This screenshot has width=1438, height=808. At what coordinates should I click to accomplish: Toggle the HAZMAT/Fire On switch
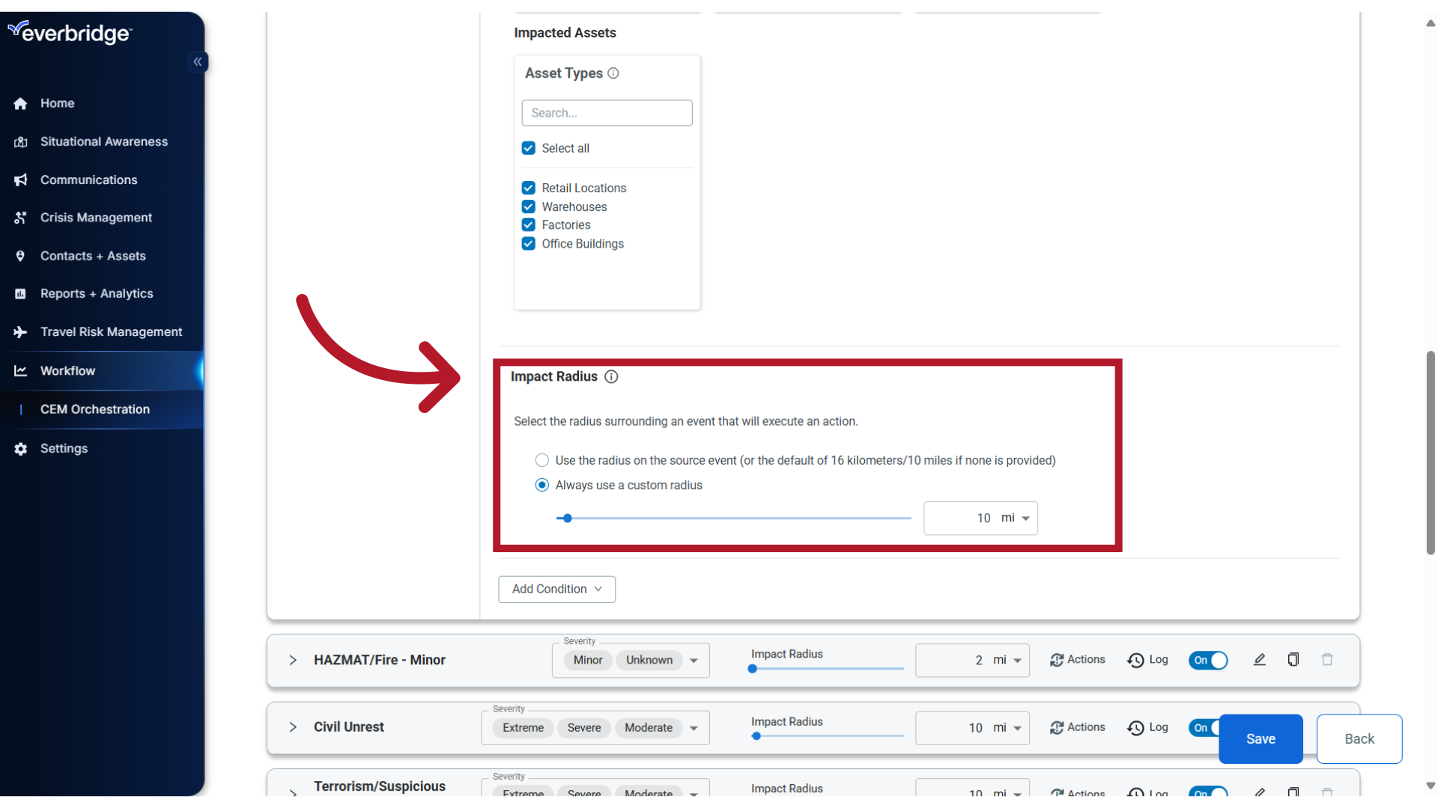[x=1208, y=660]
